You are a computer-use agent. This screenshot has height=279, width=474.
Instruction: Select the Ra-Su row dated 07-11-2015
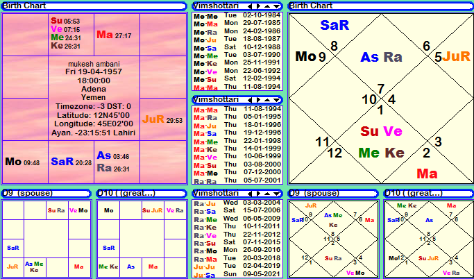pos(237,243)
